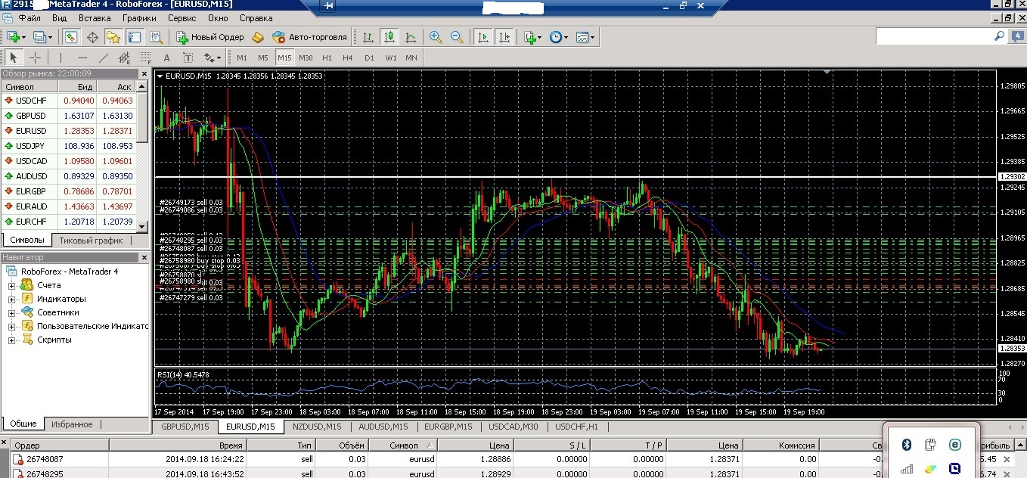Toggle the Auto Scroll chart button
The height and width of the screenshot is (478, 1027).
482,37
